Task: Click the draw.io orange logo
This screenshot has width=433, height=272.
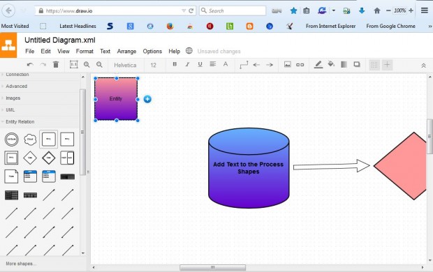Action: pos(8,45)
